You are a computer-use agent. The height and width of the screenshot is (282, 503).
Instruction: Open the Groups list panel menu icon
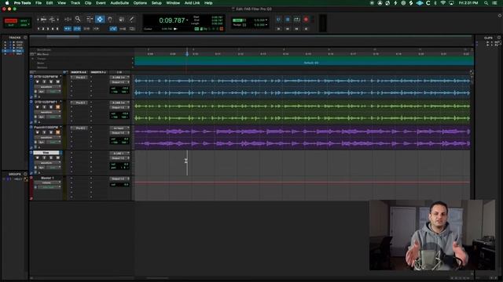pyautogui.click(x=25, y=174)
